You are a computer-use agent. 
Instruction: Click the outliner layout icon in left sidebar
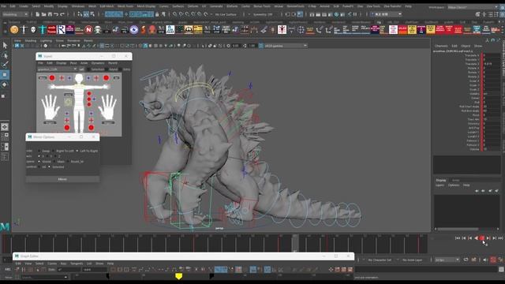click(5, 157)
